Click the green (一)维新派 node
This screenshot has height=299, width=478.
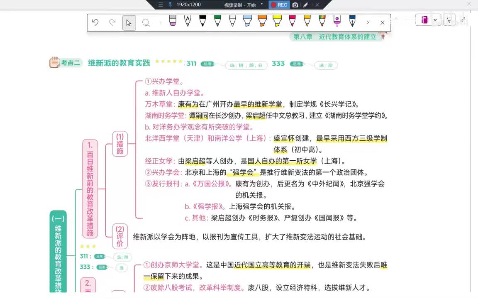[58, 252]
